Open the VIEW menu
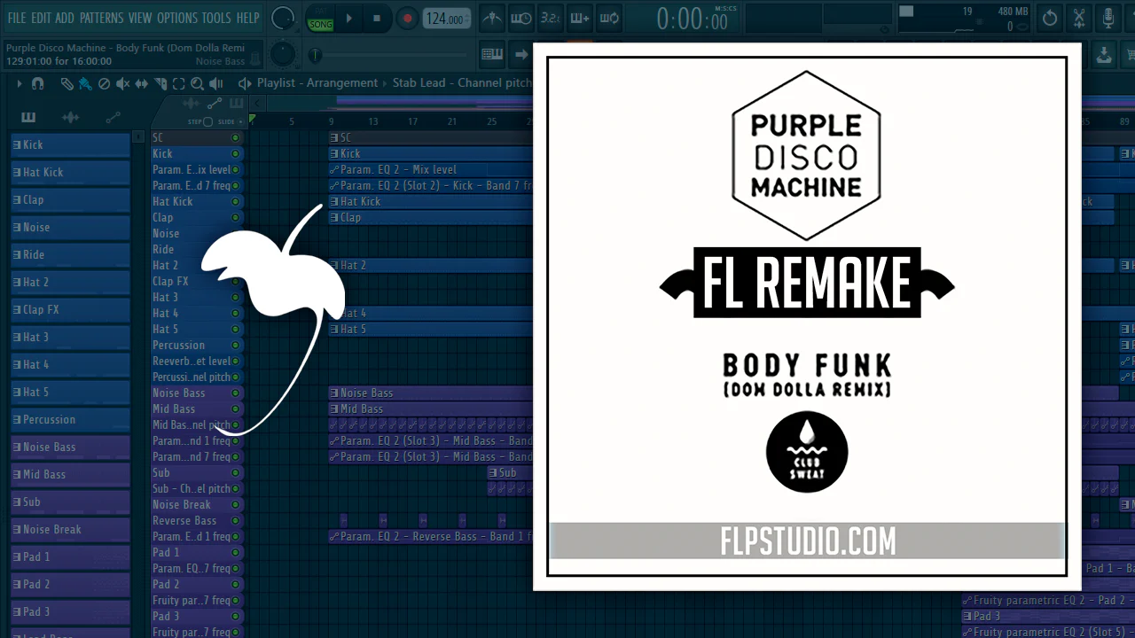 point(140,18)
